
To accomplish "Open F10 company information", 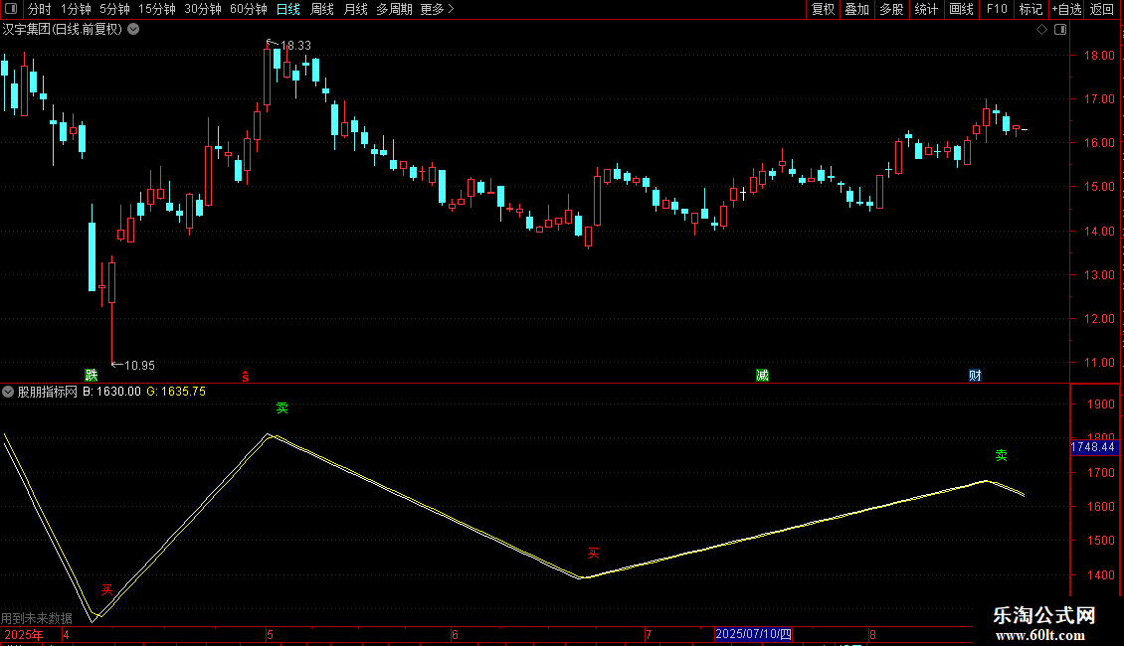I will (x=997, y=9).
